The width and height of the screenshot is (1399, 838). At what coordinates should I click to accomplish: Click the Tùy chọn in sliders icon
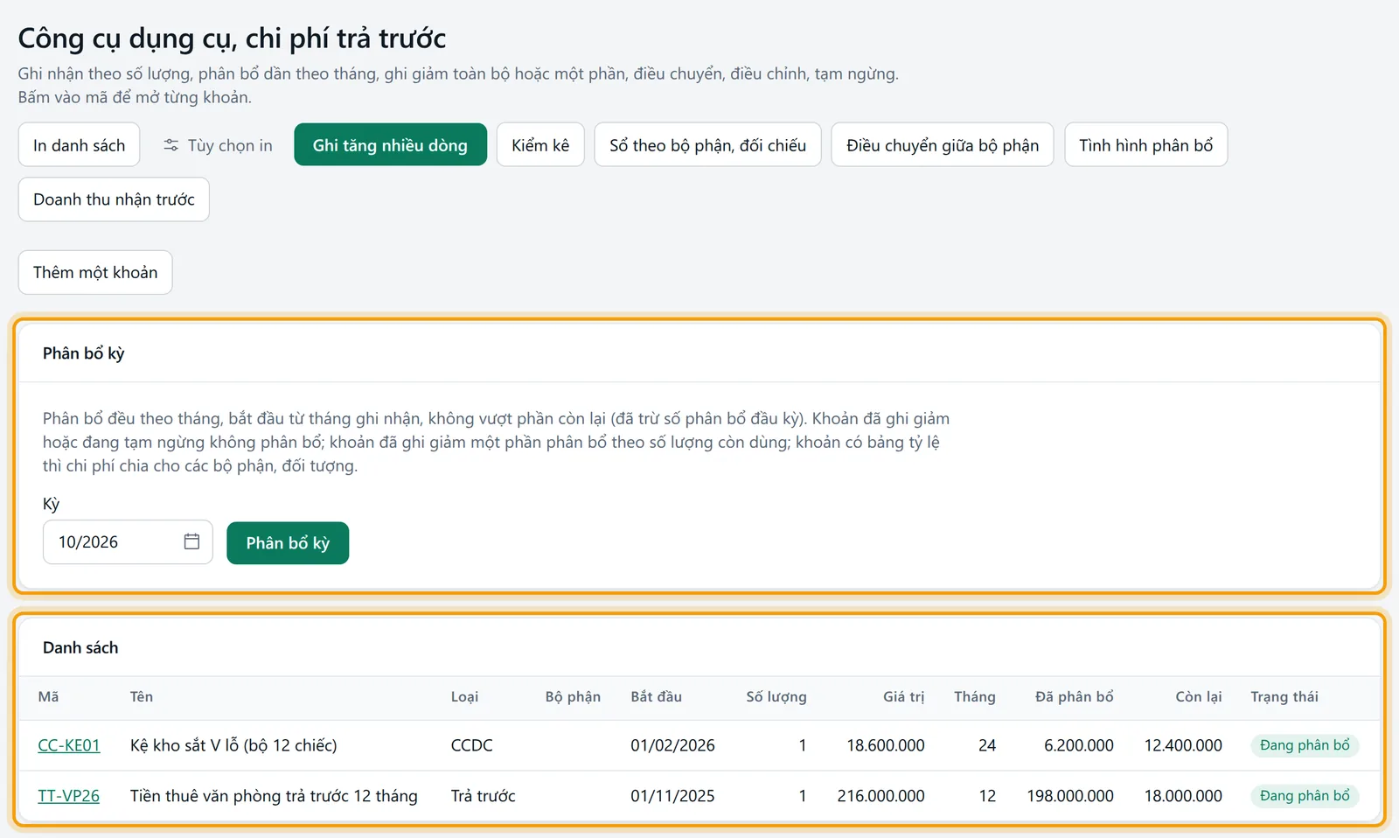pyautogui.click(x=171, y=145)
